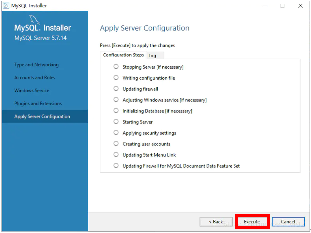Select 'Windows Service' in the sidebar
This screenshot has height=233, width=311.
point(32,91)
